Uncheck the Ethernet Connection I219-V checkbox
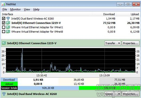Image resolution: width=141 pixels, height=98 pixels. pos(4,23)
